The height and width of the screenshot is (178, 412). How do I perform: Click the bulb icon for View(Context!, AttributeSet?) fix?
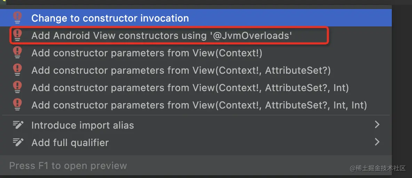(17, 70)
